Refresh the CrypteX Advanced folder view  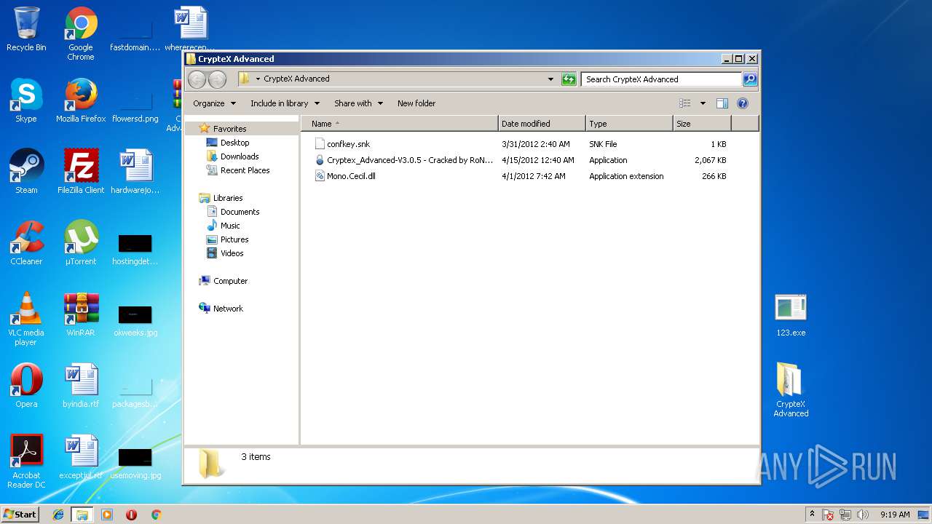tap(569, 79)
